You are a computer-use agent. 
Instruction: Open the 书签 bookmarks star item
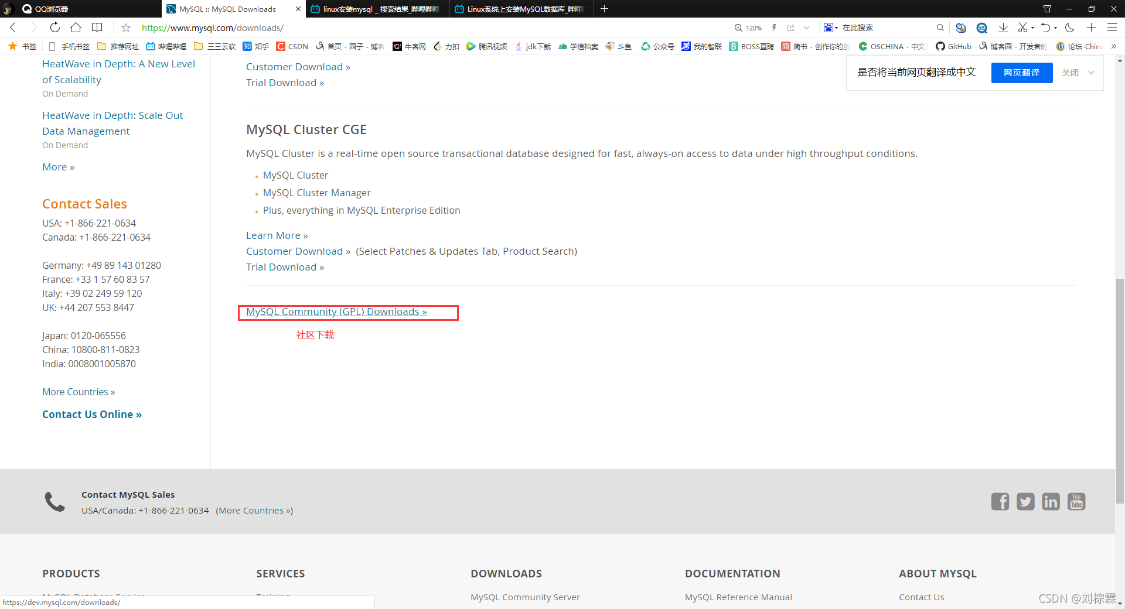[22, 46]
